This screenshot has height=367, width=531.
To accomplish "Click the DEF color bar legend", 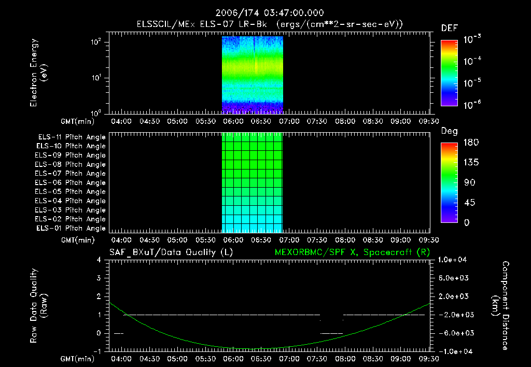I will tap(449, 73).
